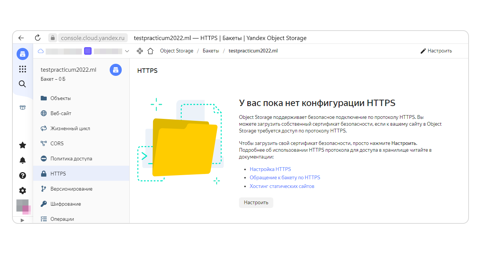Viewport: 481px width, 254px height.
Task: Click the user avatar in the left rail
Action: [x=23, y=206]
